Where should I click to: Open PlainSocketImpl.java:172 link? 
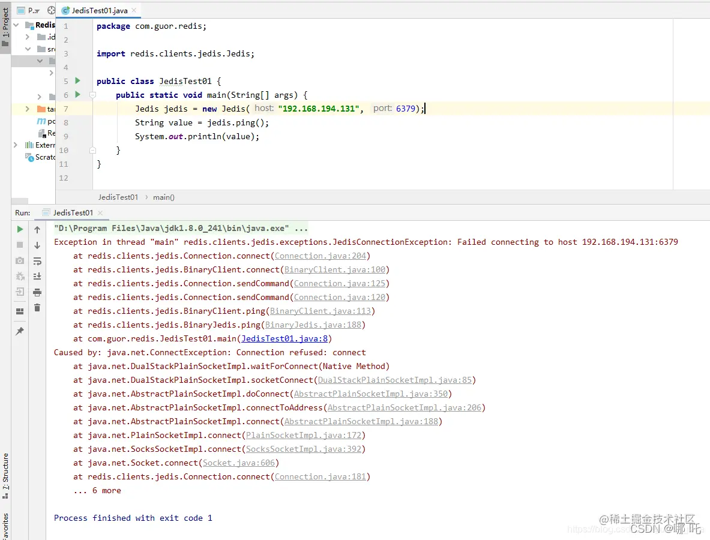[303, 436]
